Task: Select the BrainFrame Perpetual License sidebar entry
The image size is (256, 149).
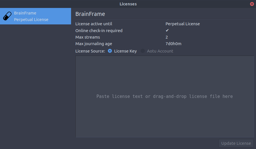Action: (35, 16)
